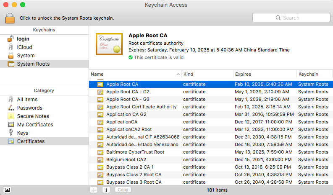333x195 pixels.
Task: Click the lock icon to unlock keychain
Action: (x=10, y=18)
